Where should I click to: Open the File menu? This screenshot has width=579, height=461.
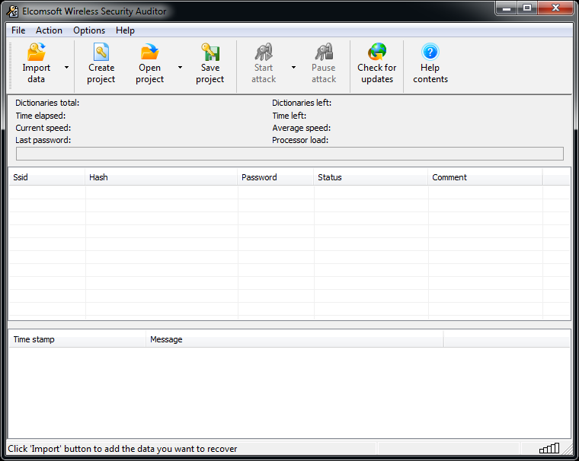click(18, 30)
